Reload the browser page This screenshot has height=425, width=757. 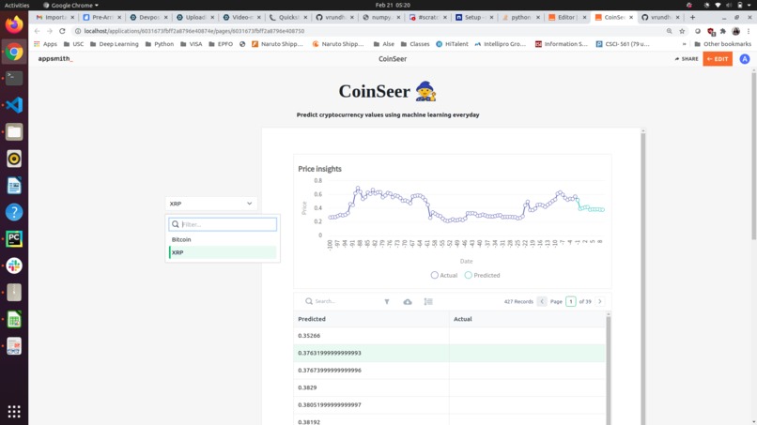(x=62, y=31)
